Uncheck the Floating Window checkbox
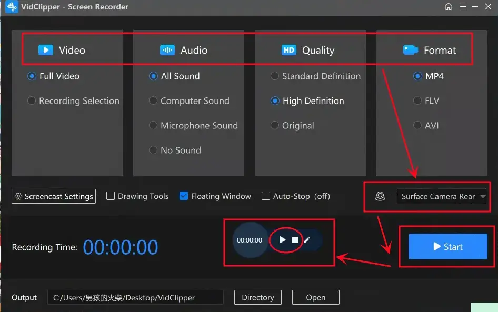Viewport: 498px width, 312px height. click(x=184, y=196)
